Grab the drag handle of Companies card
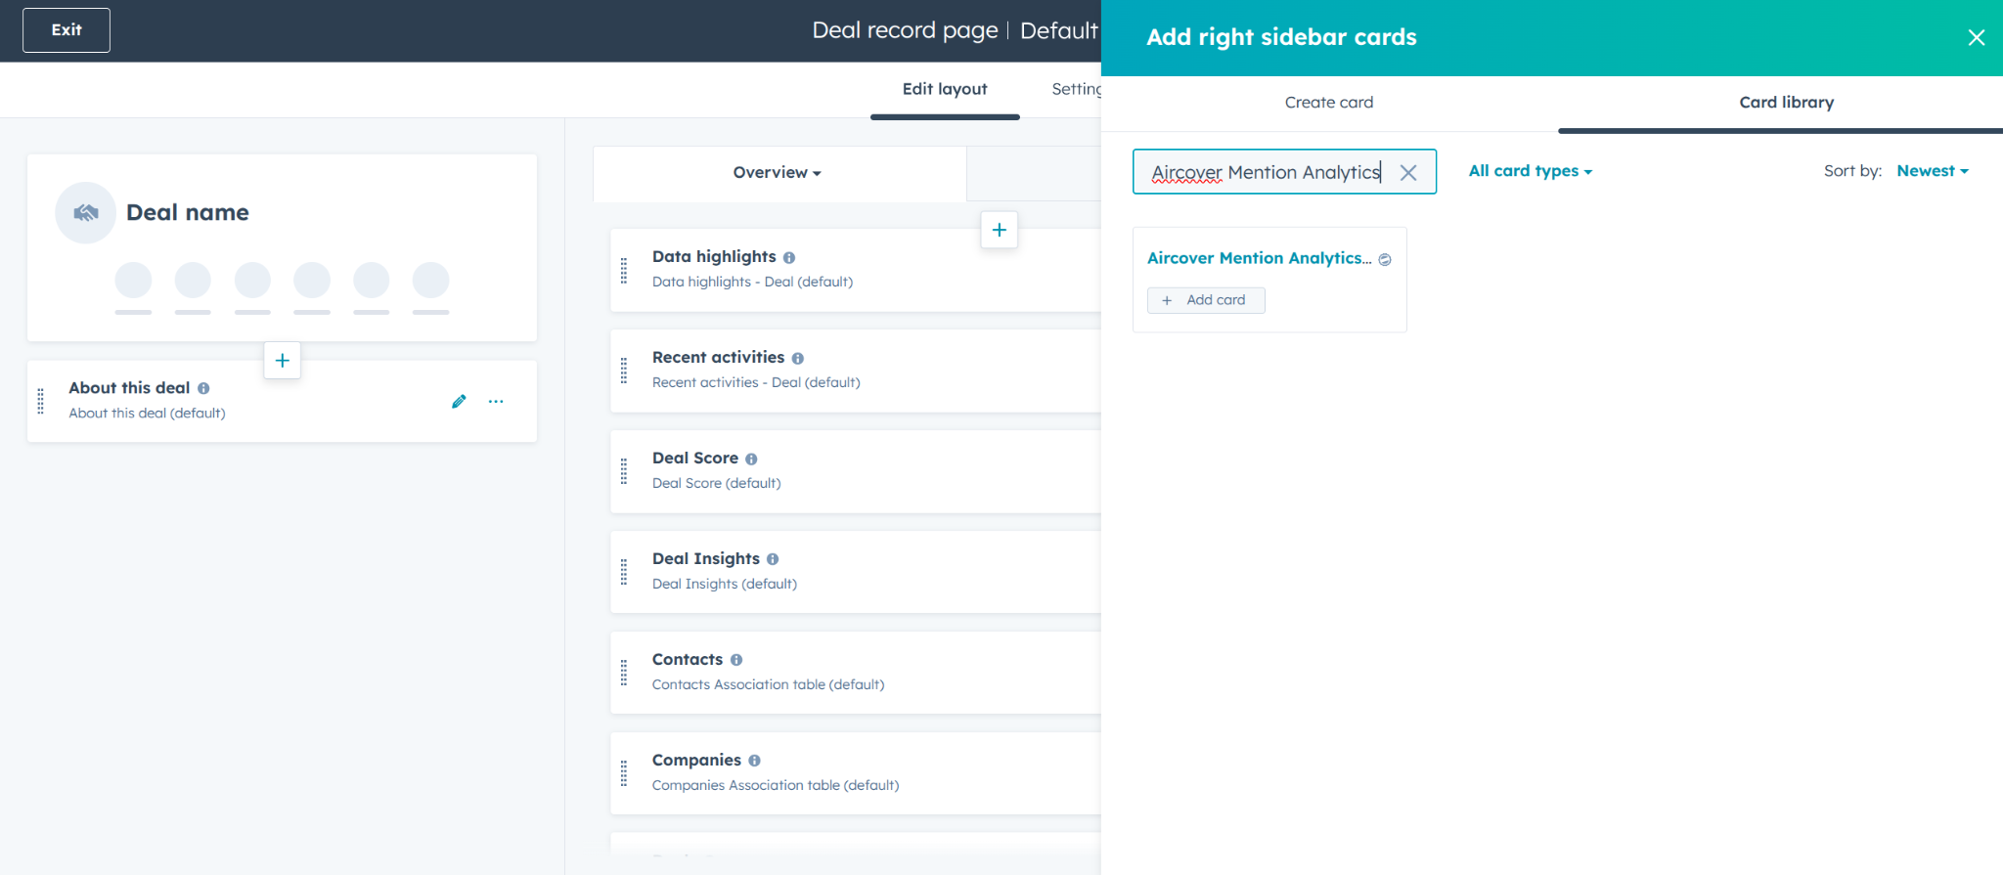Image resolution: width=2003 pixels, height=875 pixels. [x=624, y=774]
